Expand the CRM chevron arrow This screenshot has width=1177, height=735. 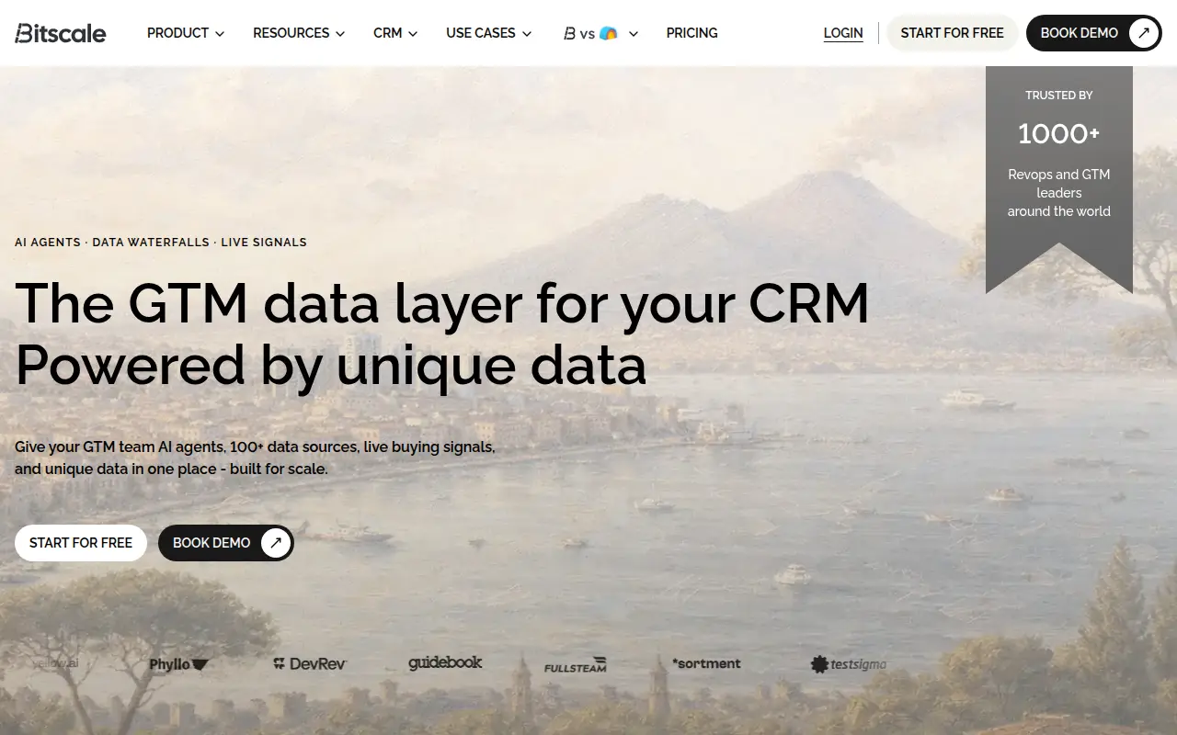click(x=413, y=34)
